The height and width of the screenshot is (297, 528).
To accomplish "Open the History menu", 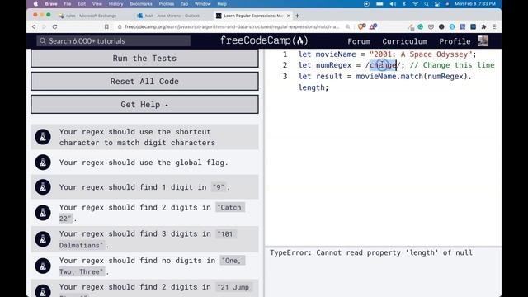I will coord(115,4).
